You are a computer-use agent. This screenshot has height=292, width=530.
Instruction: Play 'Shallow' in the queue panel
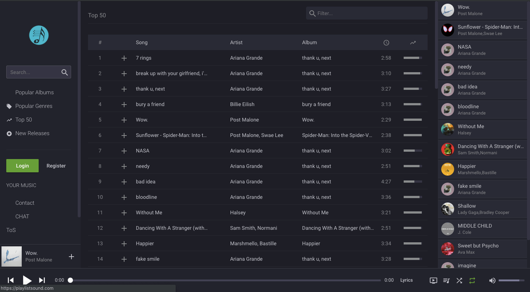(x=482, y=209)
